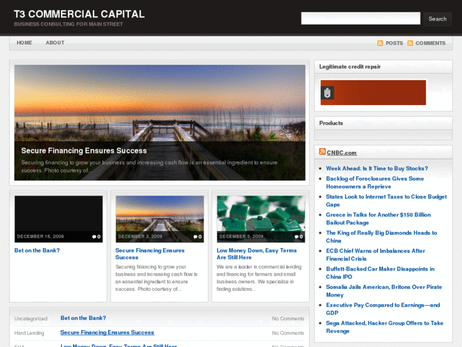Screen dimensions: 462x347
Task: Click the Uncategorized category label
Action: point(31,318)
